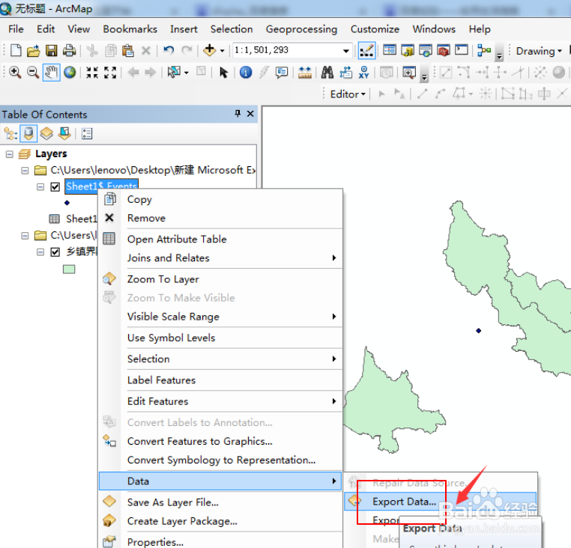The image size is (571, 548).
Task: Select the Zoom Out tool
Action: tap(33, 72)
